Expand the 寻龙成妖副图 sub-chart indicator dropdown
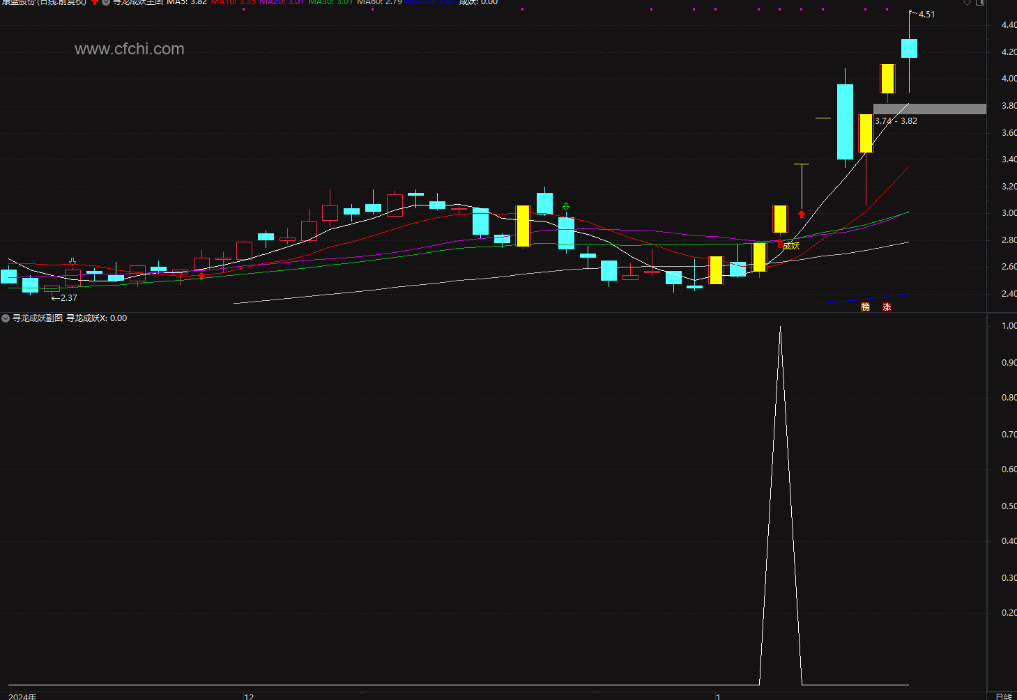This screenshot has height=700, width=1017. [6, 318]
